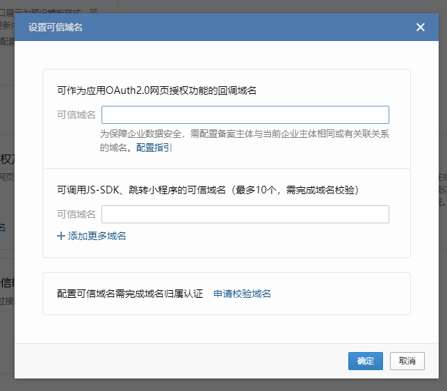Click the 设置可信域名 dialog title
The image size is (447, 391).
58,28
